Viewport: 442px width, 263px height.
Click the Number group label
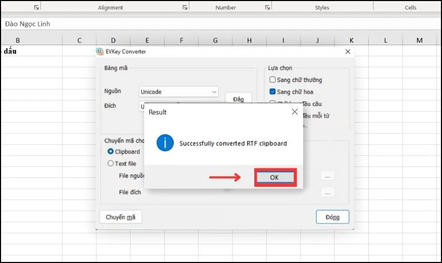click(x=226, y=7)
